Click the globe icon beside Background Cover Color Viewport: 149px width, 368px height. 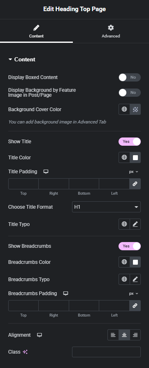124,109
